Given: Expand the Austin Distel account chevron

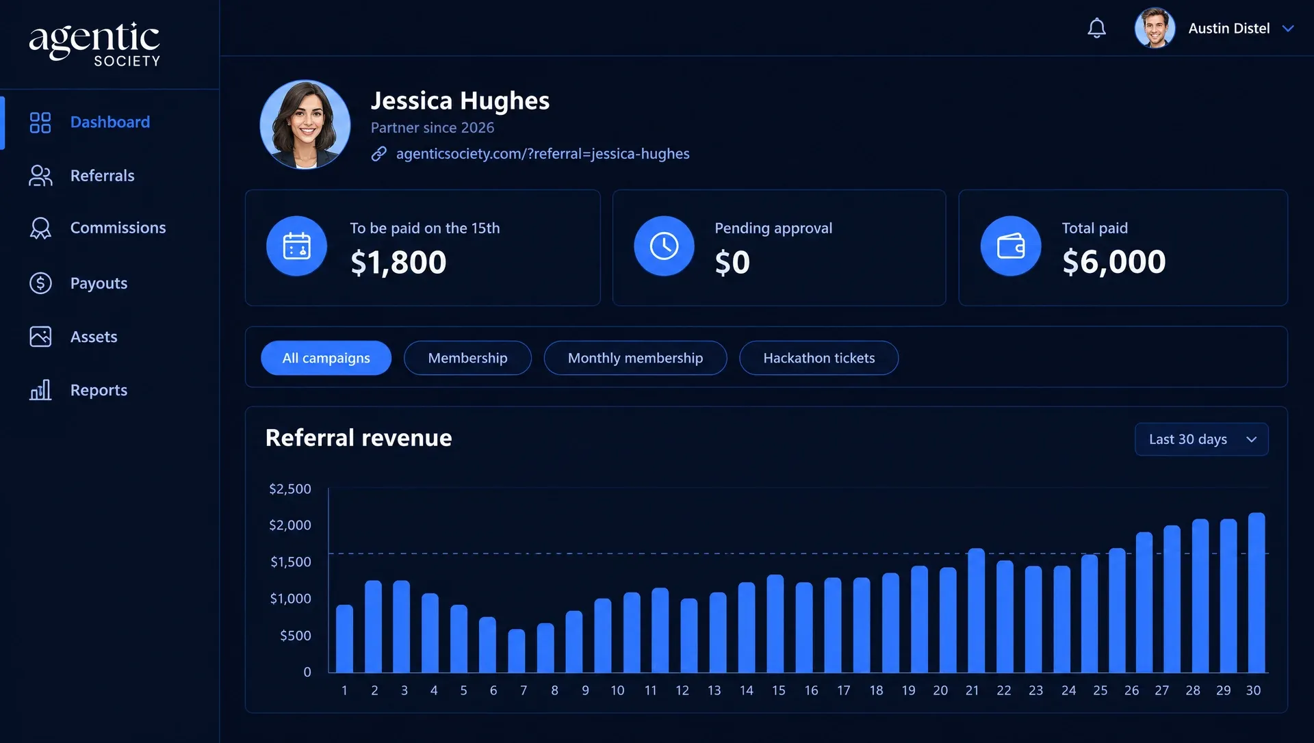Looking at the screenshot, I should click(1288, 29).
